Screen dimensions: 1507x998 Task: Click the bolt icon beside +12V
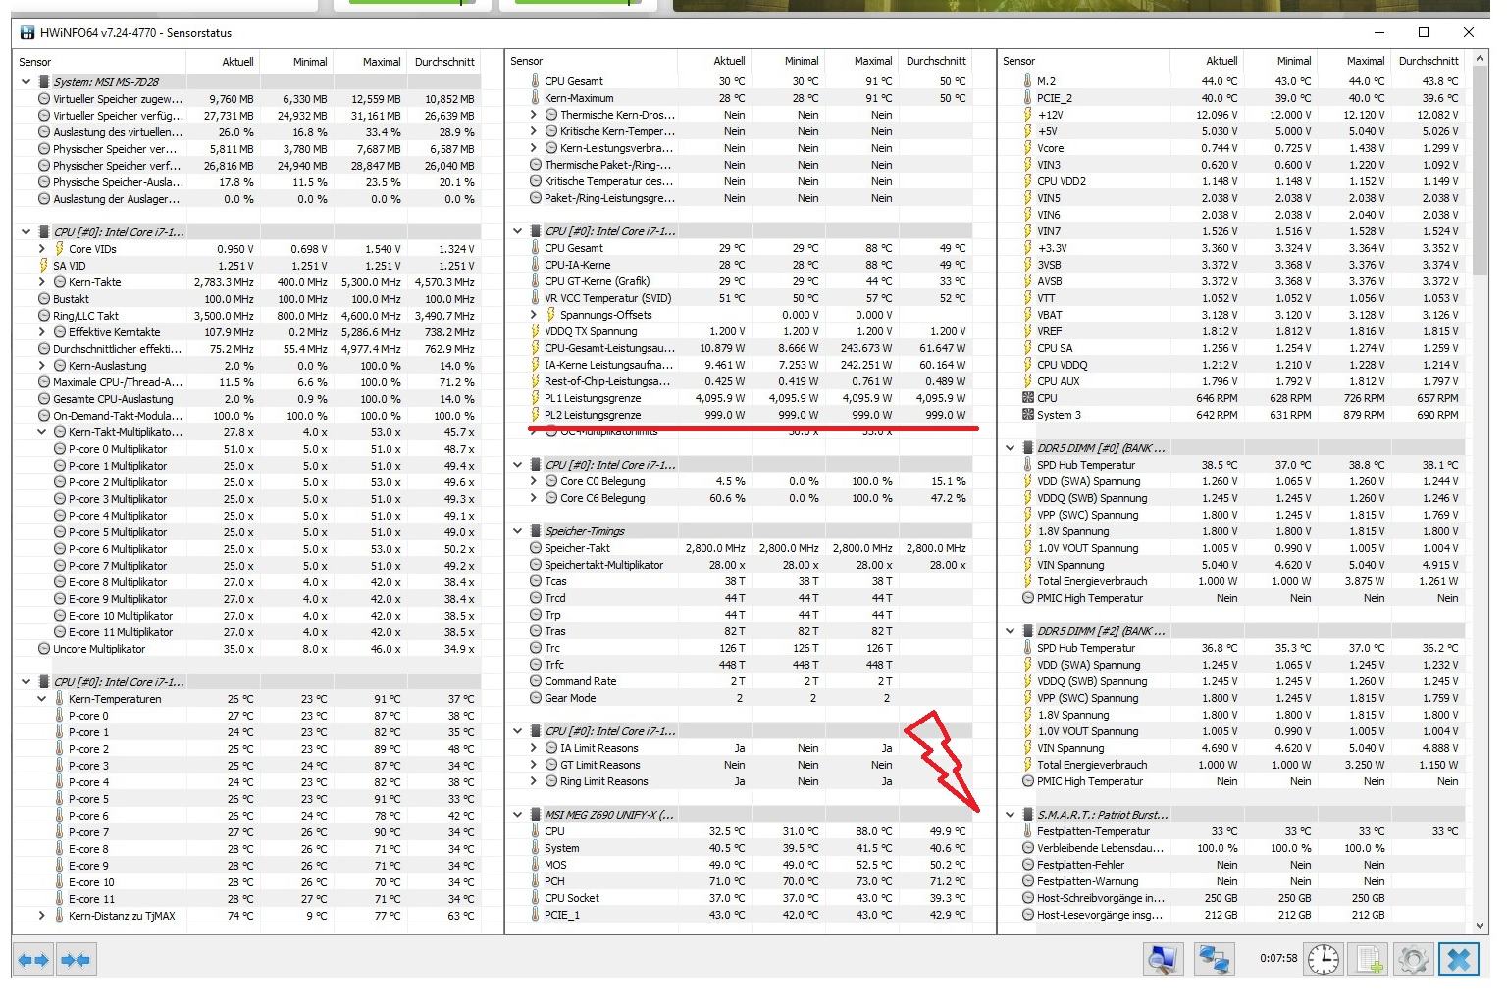[1028, 115]
